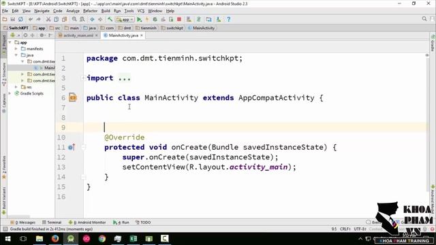Image resolution: width=436 pixels, height=245 pixels.
Task: Open the Android Monitor tool window
Action: (87, 223)
